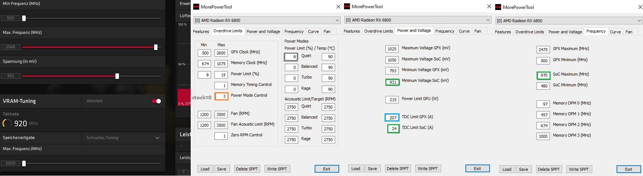Click Write SPPT in Overdrive Limits window
The image size is (643, 176).
[277, 169]
